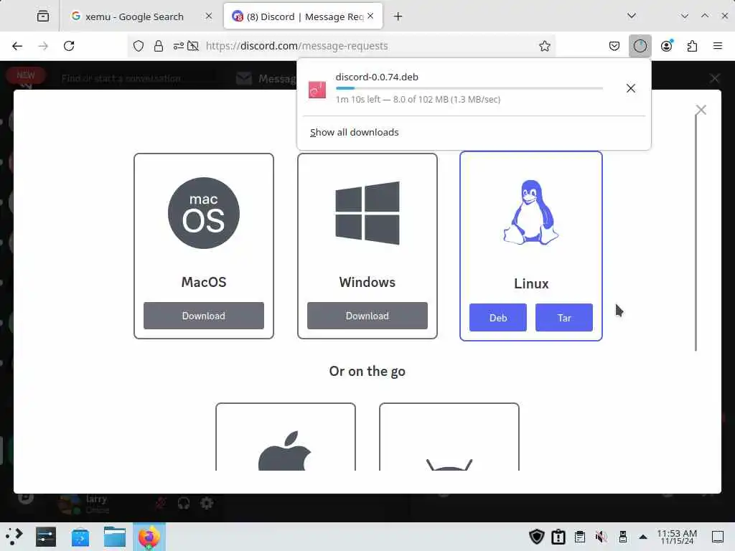Click the download progress bar
Screen dimensions: 735x551
469,88
